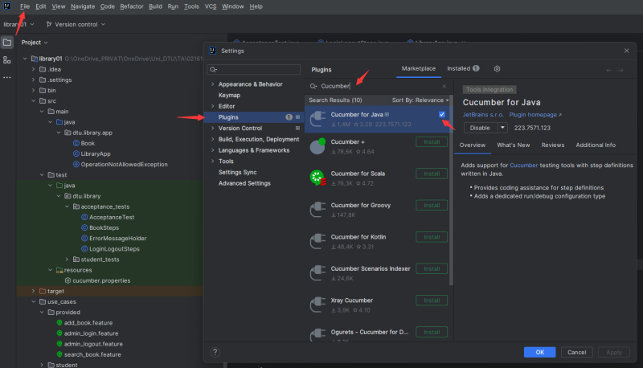Click Cucumber Scenarios Indexer plugin icon

[317, 273]
